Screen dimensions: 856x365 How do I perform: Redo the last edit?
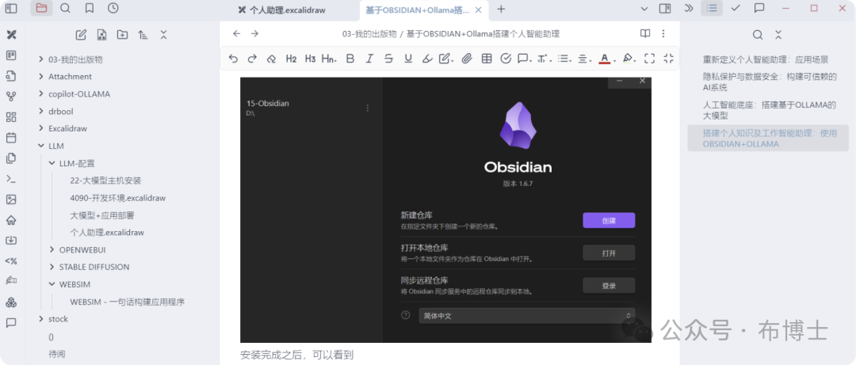pos(252,59)
